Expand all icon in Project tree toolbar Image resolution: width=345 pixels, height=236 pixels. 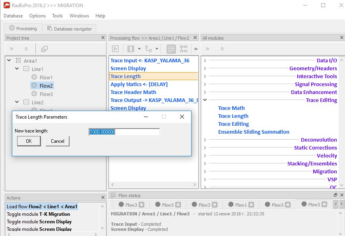tap(12, 49)
